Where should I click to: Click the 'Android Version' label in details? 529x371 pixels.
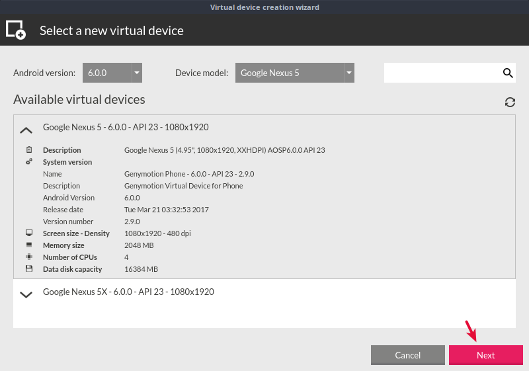tap(69, 198)
